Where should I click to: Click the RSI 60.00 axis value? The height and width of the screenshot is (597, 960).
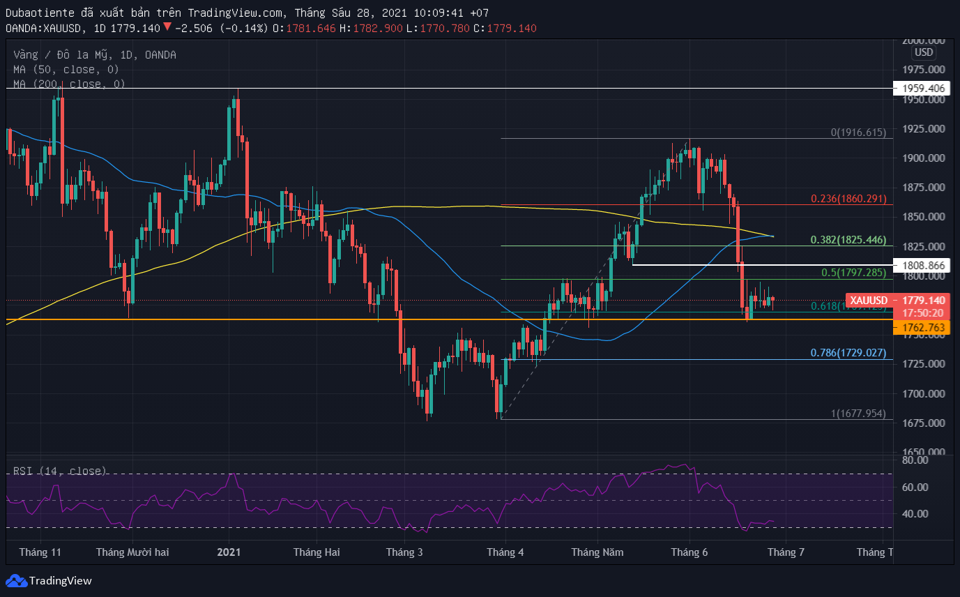click(914, 487)
